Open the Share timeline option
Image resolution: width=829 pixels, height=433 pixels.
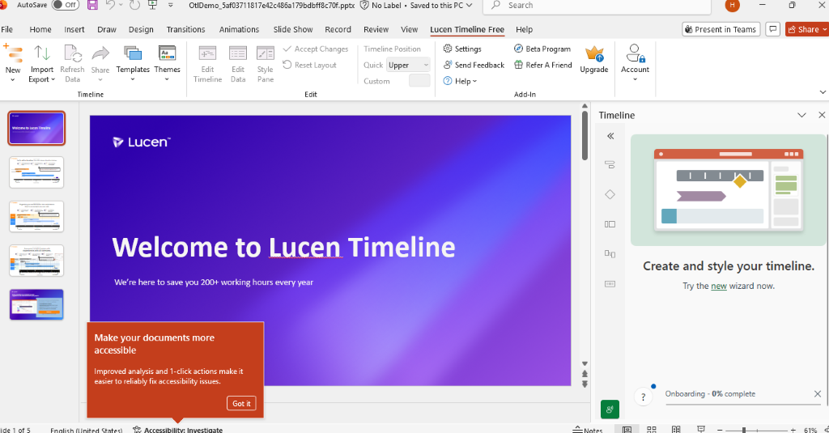(100, 63)
